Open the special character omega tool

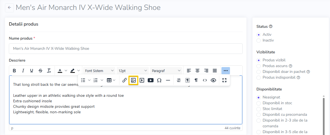coord(159,80)
